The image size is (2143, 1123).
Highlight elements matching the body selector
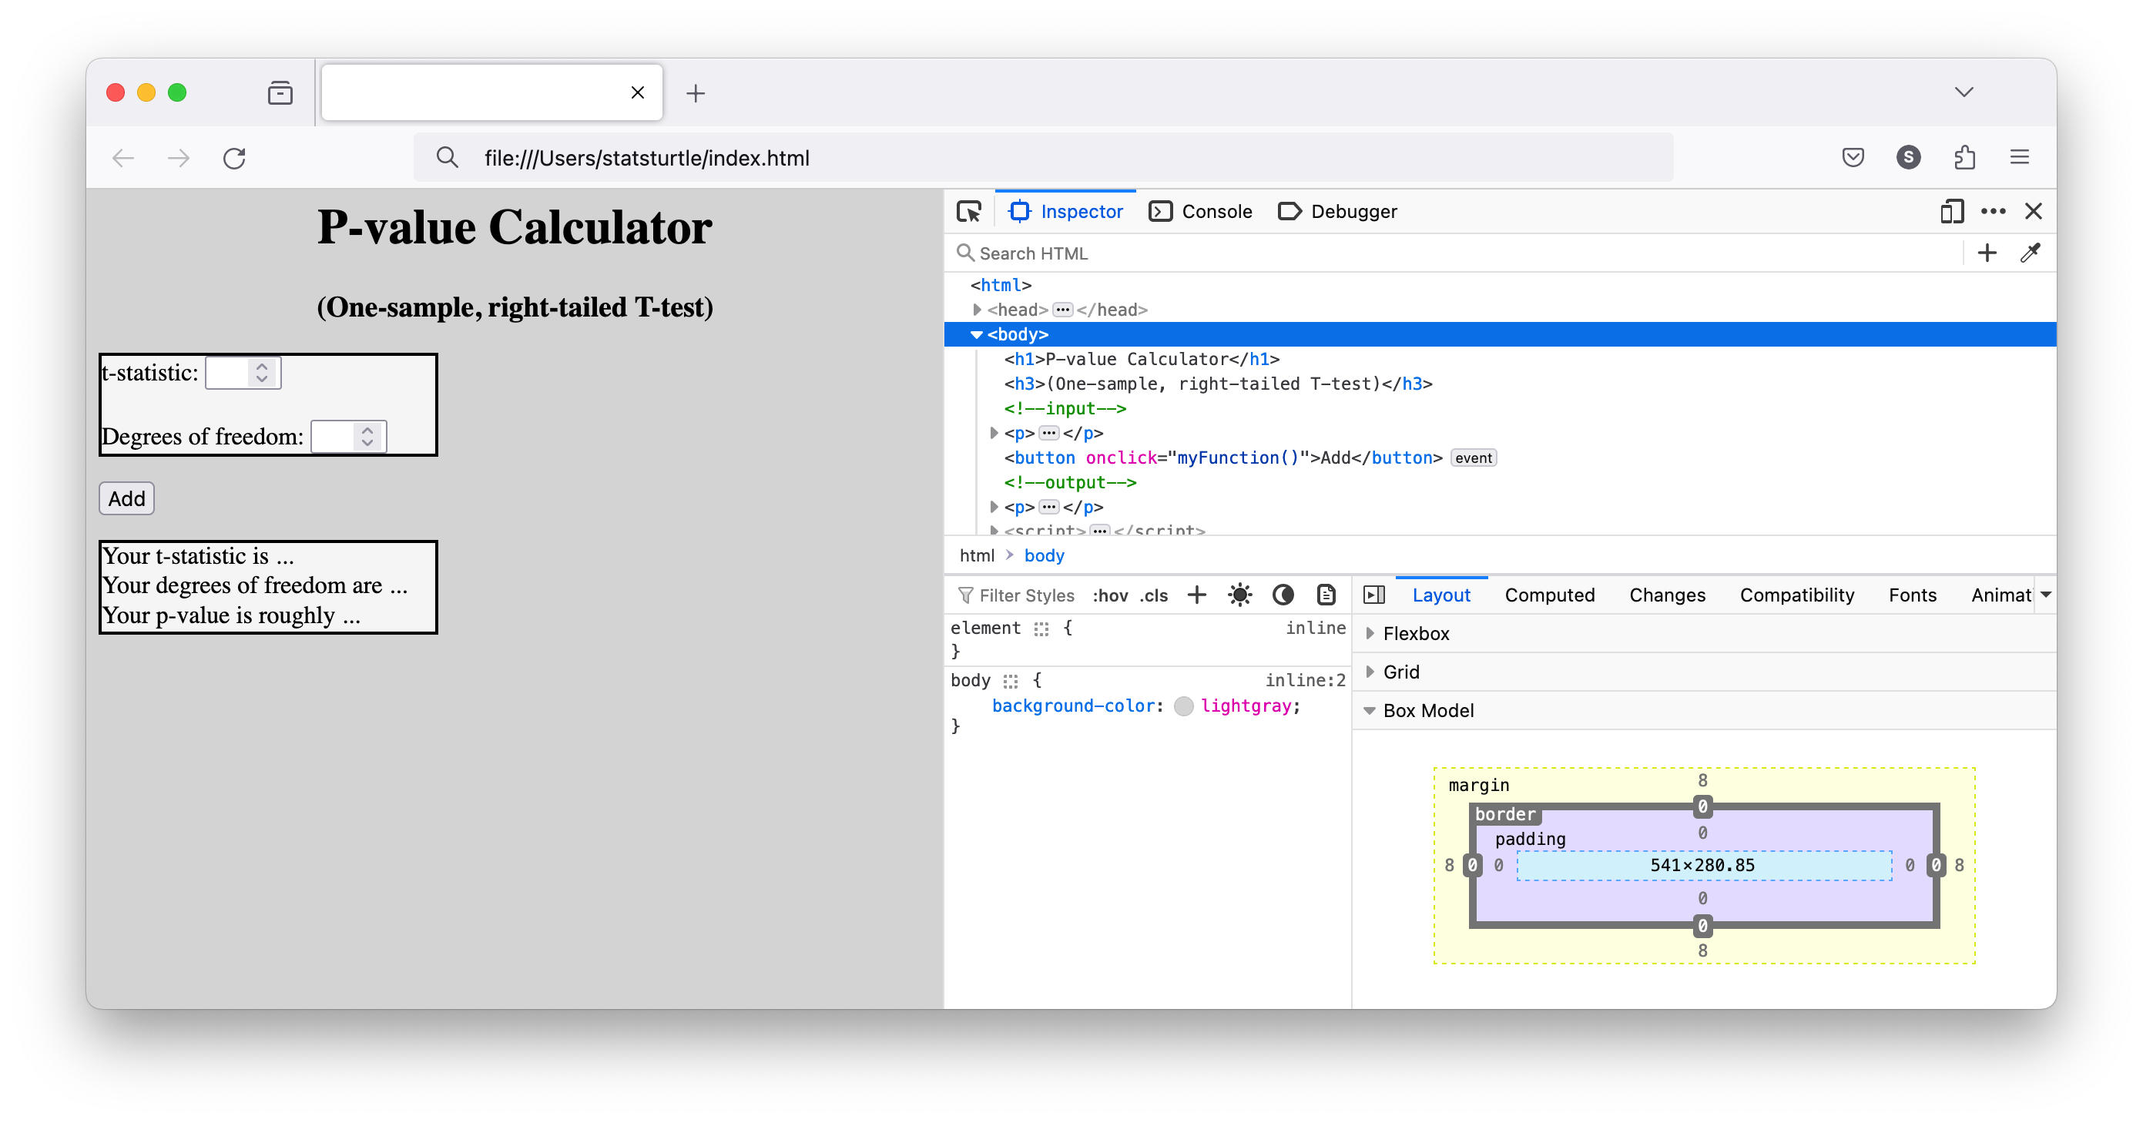point(1010,682)
